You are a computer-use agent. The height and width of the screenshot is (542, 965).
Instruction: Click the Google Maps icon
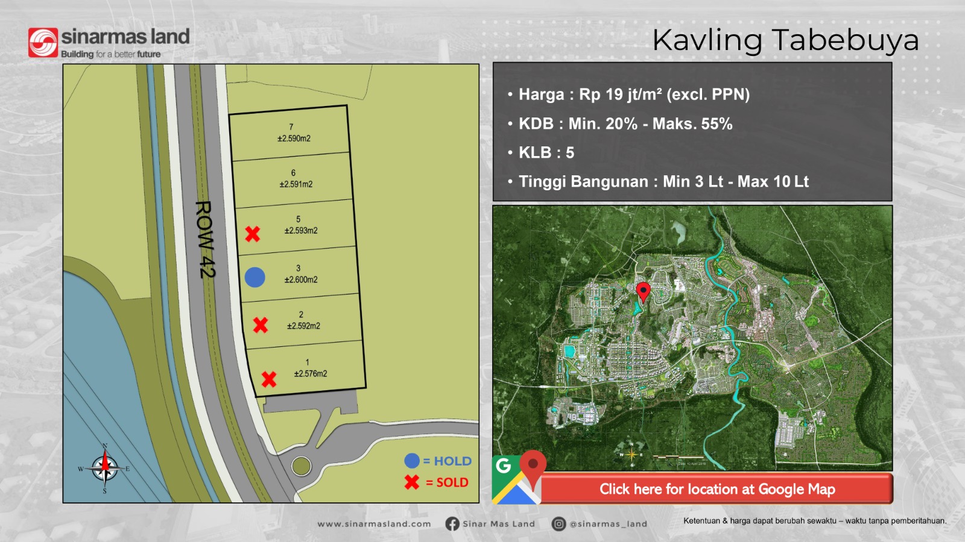click(517, 478)
